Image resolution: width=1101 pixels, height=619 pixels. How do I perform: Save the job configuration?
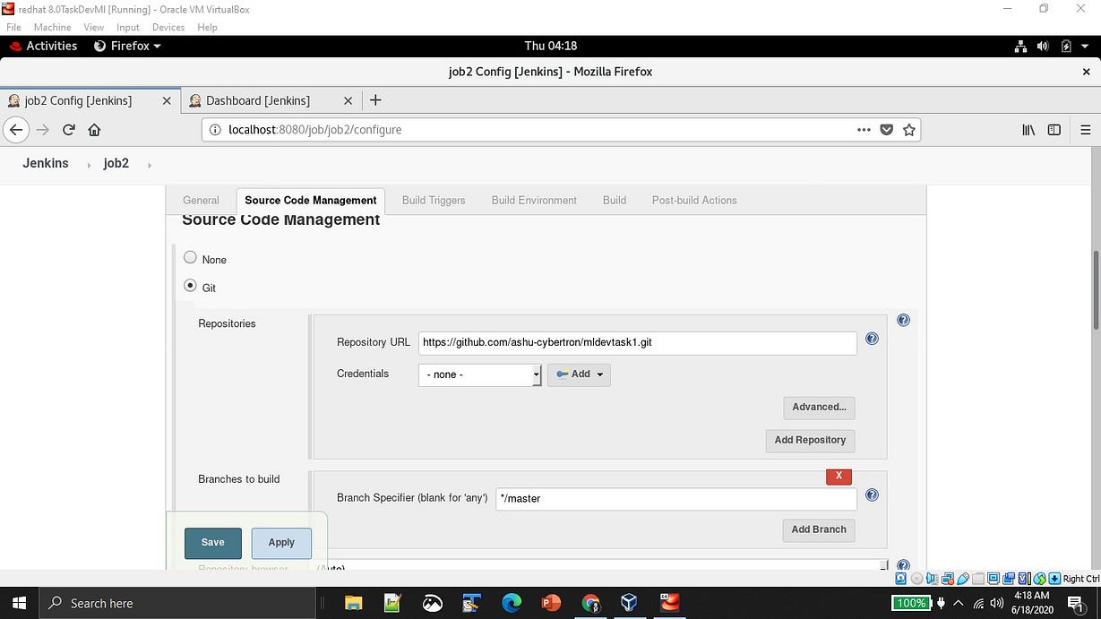point(212,543)
